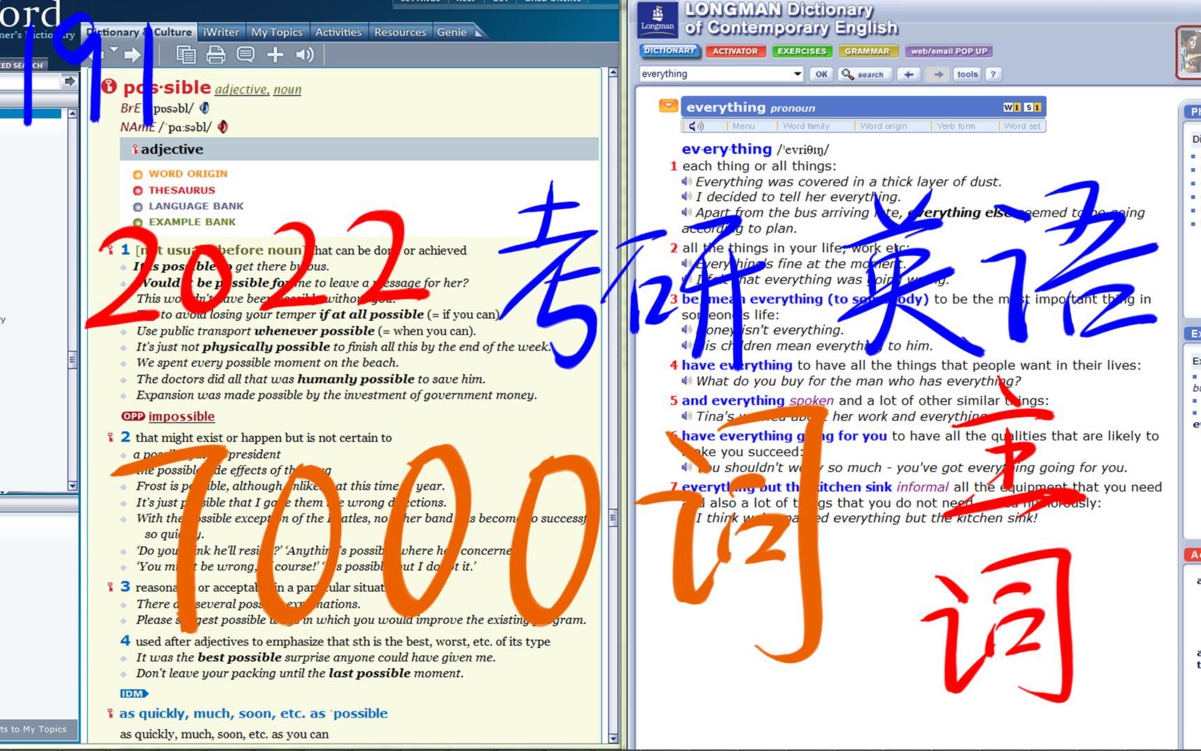Open history dropdown arrow beside back button

113,50
